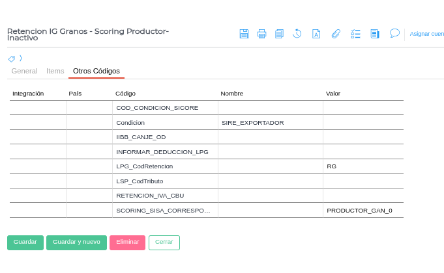This screenshot has width=444, height=273.
Task: Open the checklist icon in toolbar
Action: [355, 34]
